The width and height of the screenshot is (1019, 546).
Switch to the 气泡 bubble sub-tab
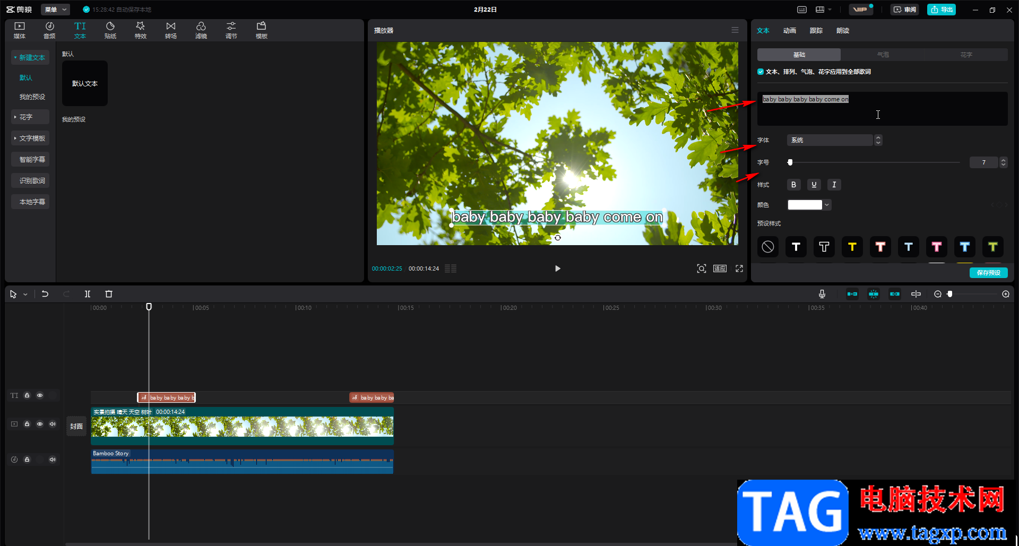(883, 55)
